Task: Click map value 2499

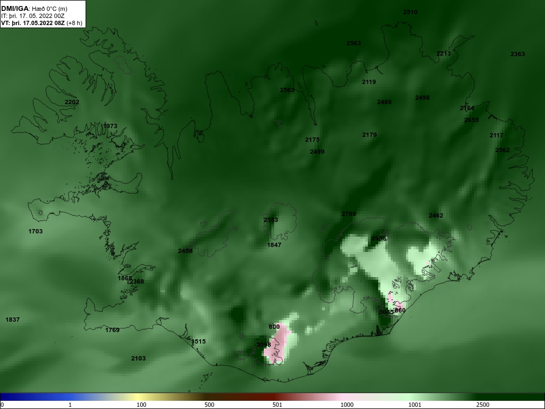Action: 317,152
